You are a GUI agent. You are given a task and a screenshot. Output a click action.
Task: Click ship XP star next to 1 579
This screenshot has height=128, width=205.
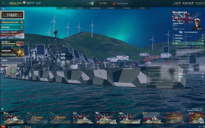[x=180, y=18]
